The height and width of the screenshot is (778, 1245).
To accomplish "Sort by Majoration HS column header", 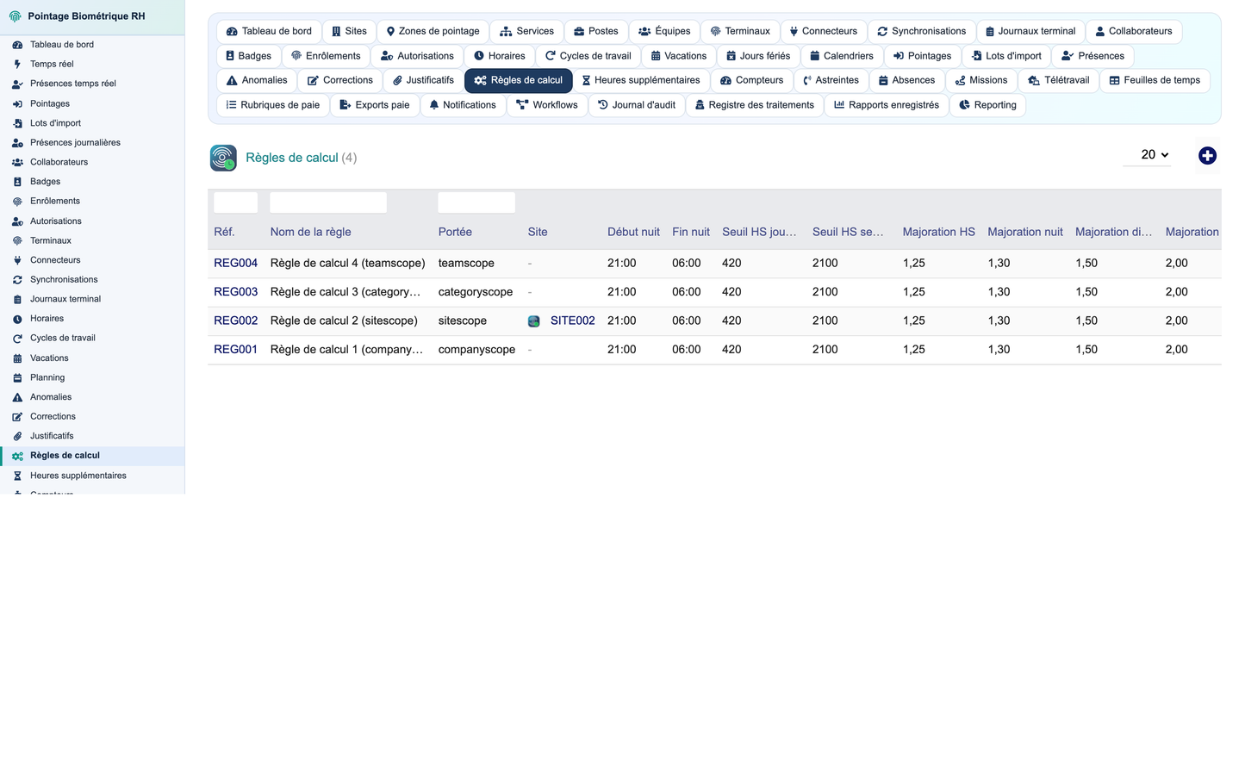I will tap(939, 232).
